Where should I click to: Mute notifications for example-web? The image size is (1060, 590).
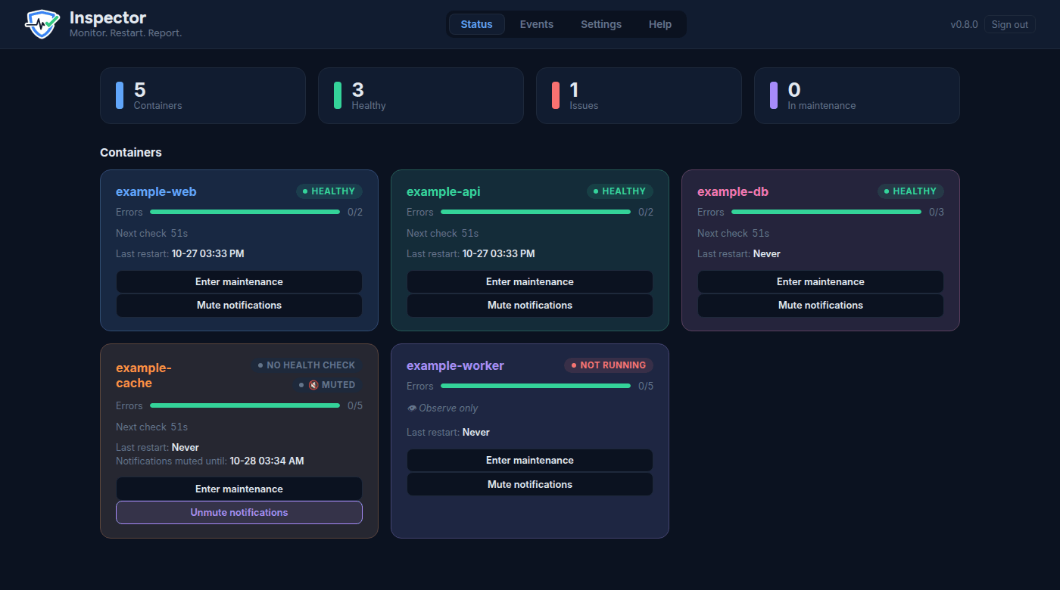tap(239, 305)
